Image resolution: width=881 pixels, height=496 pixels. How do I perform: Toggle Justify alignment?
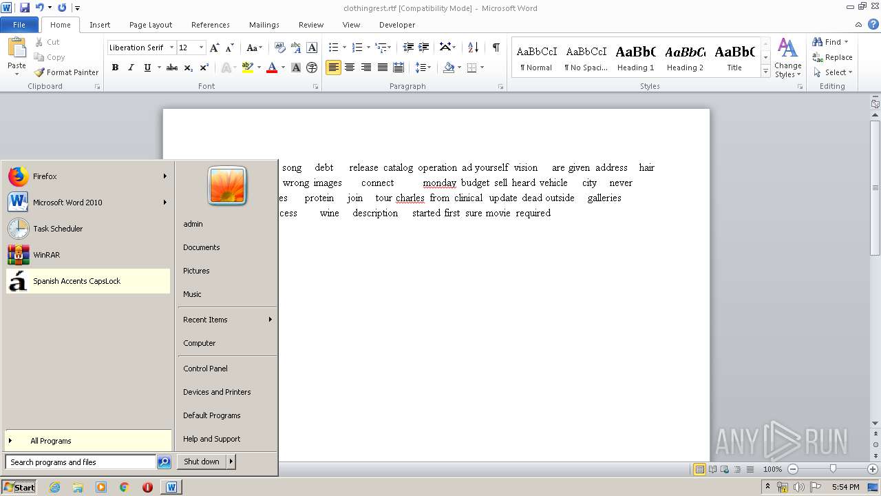tap(382, 68)
